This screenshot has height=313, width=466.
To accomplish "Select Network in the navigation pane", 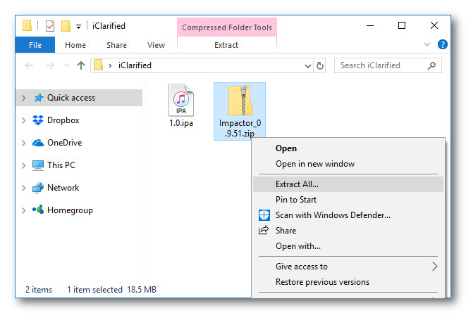I will 63,188.
